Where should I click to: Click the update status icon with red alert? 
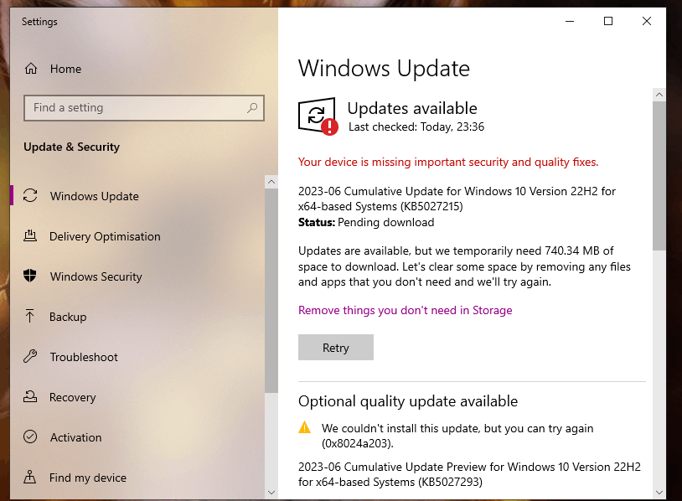point(318,116)
